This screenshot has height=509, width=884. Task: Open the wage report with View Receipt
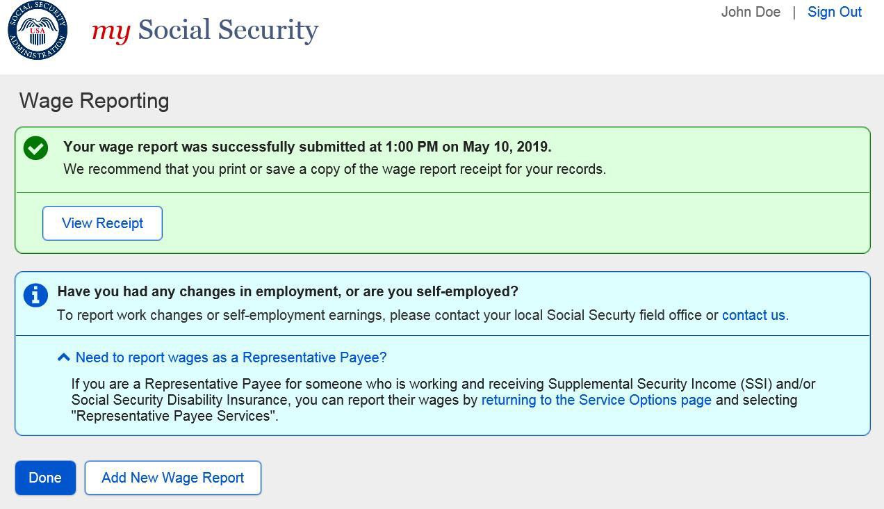click(x=102, y=223)
